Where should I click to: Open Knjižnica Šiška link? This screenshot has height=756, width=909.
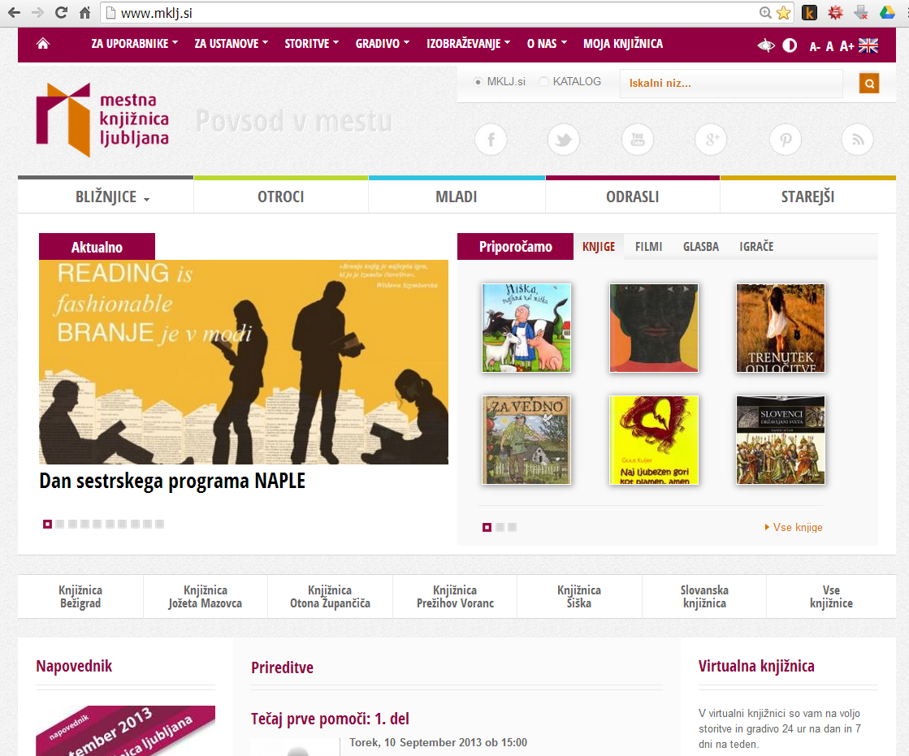pos(579,597)
